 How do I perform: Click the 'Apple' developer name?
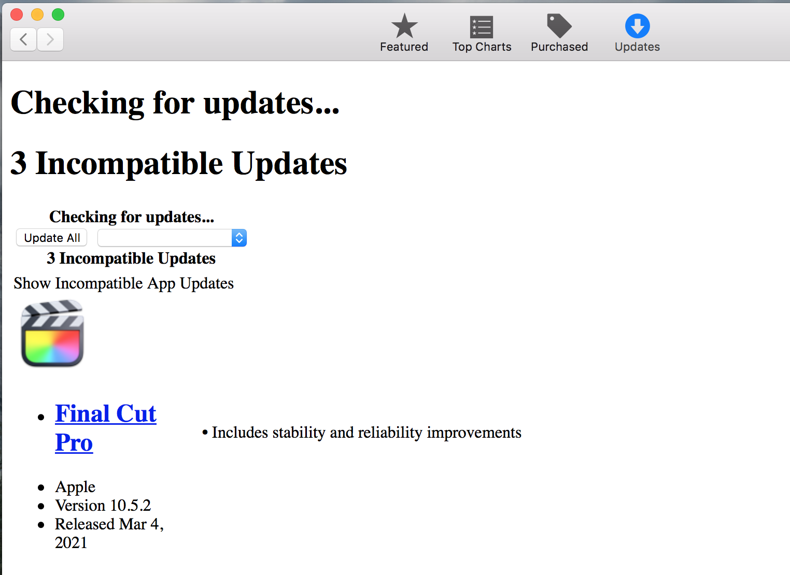click(x=75, y=487)
